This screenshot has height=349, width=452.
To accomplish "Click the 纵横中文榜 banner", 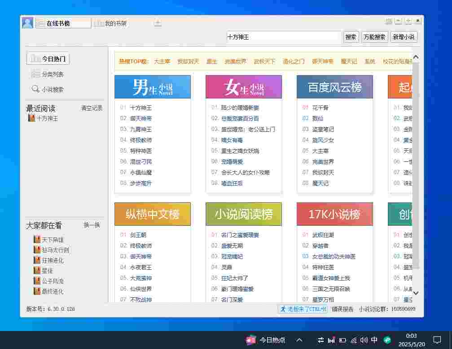I will click(153, 214).
